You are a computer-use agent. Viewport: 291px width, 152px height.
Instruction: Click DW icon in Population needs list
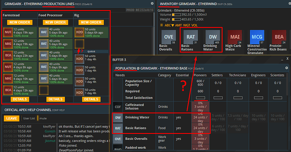pos(118,117)
